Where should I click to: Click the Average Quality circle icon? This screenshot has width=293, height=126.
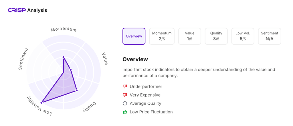coord(125,103)
